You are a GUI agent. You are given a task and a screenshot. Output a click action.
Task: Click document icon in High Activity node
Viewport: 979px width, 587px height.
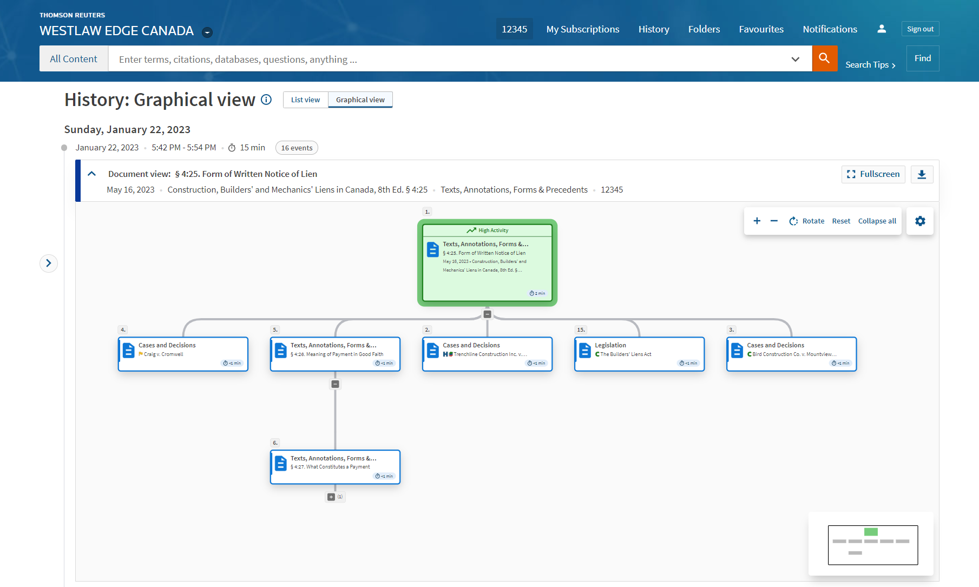coord(432,249)
